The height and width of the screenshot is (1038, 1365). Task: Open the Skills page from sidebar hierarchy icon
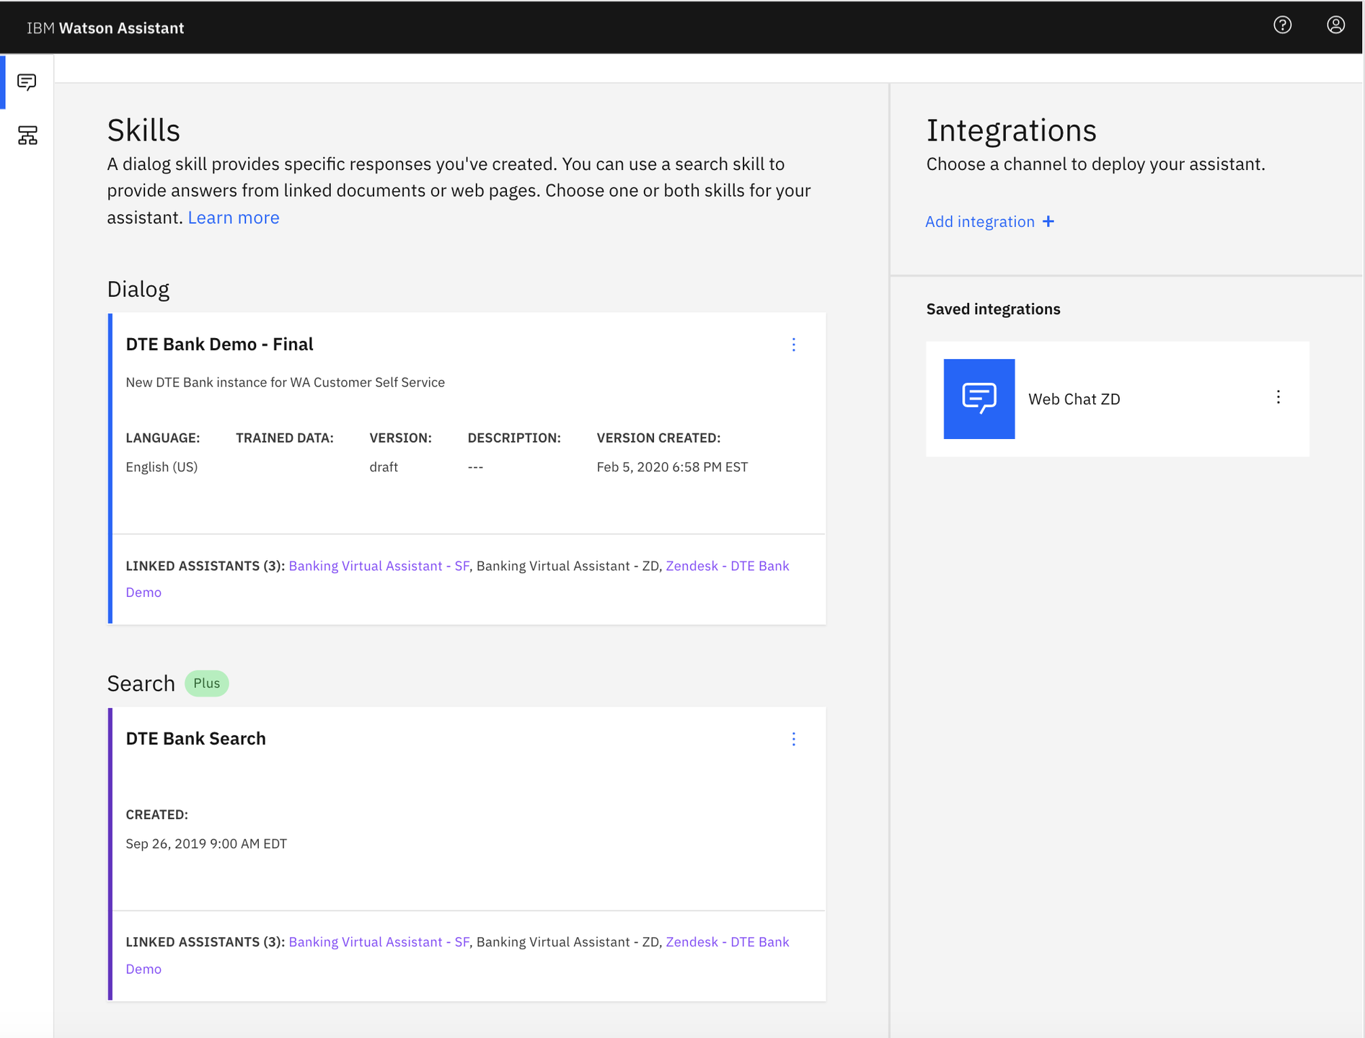(x=27, y=136)
